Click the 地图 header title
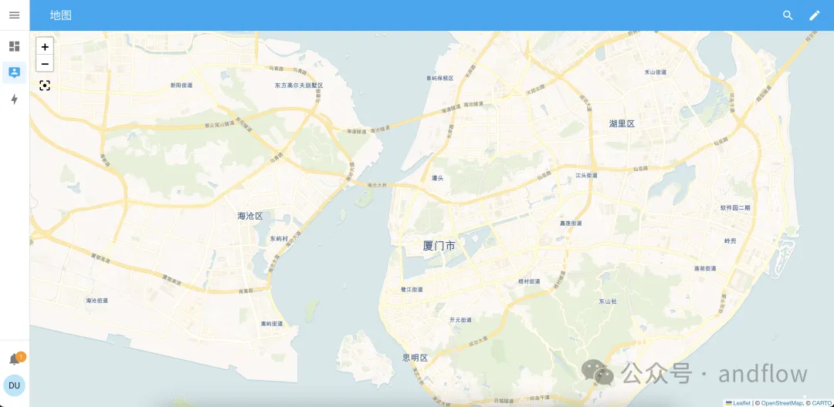 pos(61,15)
